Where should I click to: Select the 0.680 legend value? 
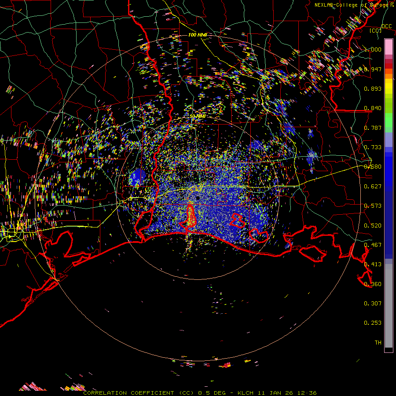pyautogui.click(x=373, y=167)
